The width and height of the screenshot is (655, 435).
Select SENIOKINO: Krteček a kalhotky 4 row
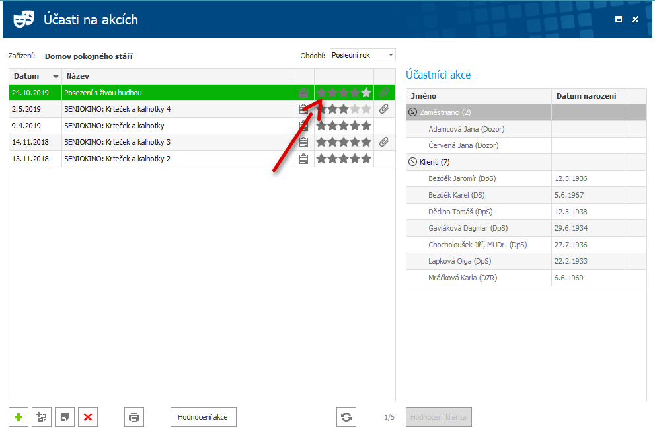(202, 109)
